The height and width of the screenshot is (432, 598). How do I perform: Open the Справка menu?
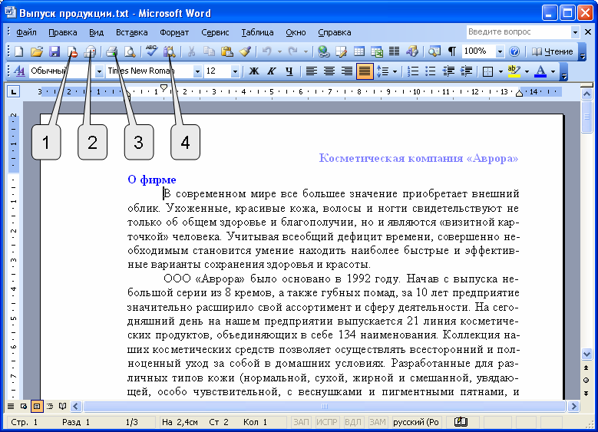(335, 32)
